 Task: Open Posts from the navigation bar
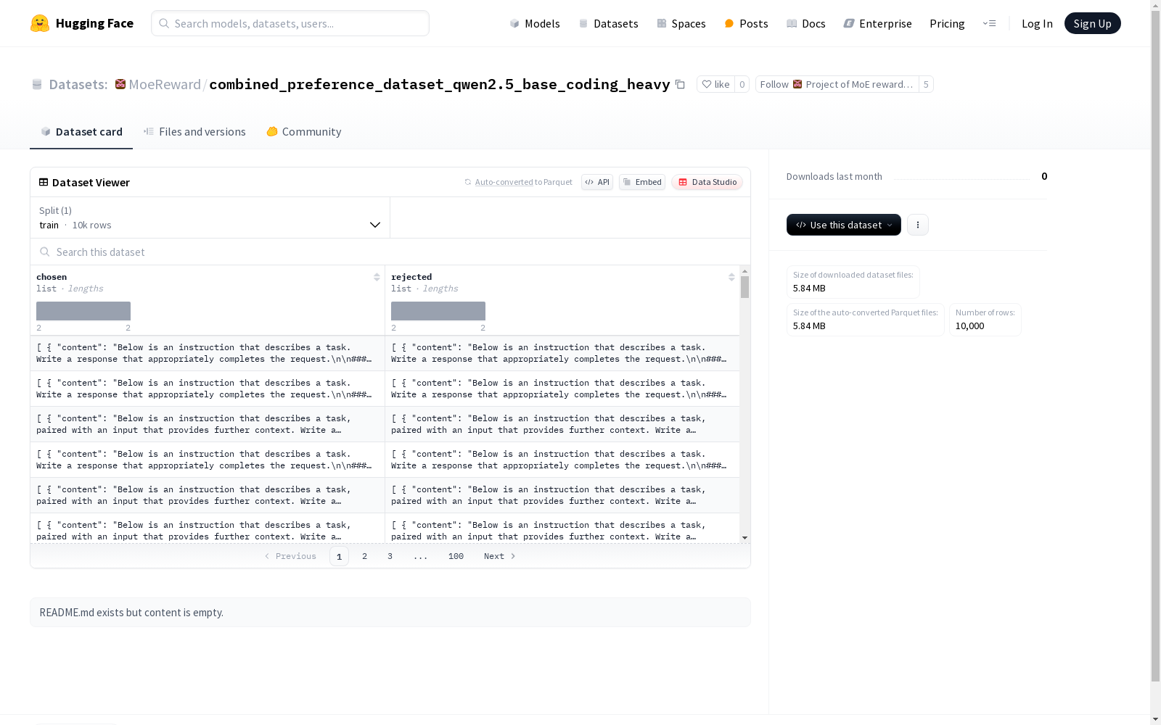(x=746, y=23)
